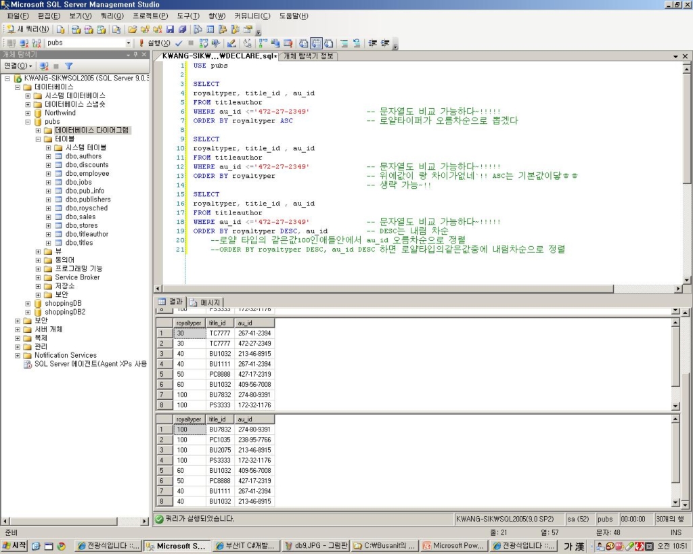This screenshot has height=554, width=693.
Task: Click the royaltyper column header in the bottom grid
Action: pyautogui.click(x=189, y=419)
